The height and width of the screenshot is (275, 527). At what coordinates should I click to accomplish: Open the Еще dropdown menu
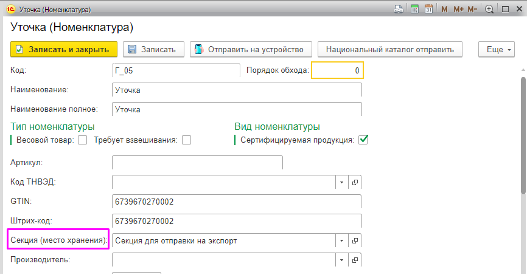tap(497, 49)
